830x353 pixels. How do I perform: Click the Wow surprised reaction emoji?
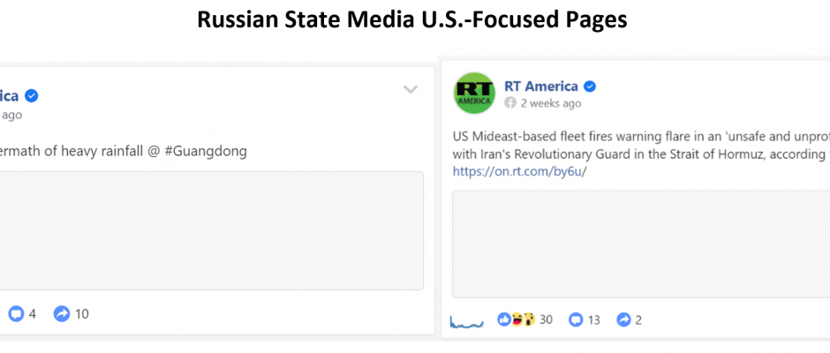click(529, 319)
